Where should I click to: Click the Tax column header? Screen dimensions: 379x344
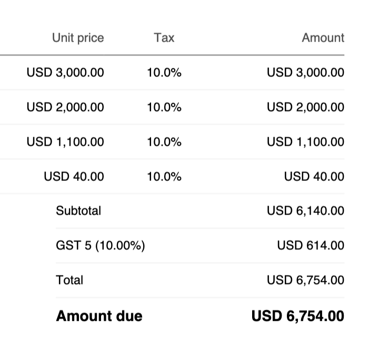pos(164,38)
